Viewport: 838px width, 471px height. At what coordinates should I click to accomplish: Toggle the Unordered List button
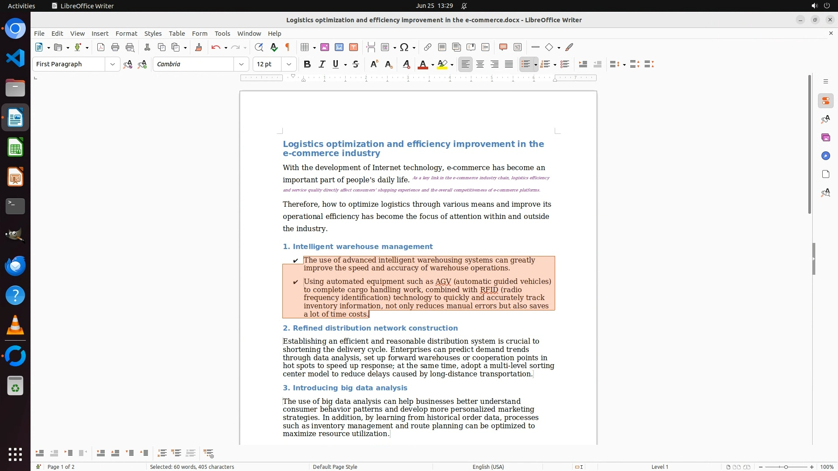click(x=525, y=64)
